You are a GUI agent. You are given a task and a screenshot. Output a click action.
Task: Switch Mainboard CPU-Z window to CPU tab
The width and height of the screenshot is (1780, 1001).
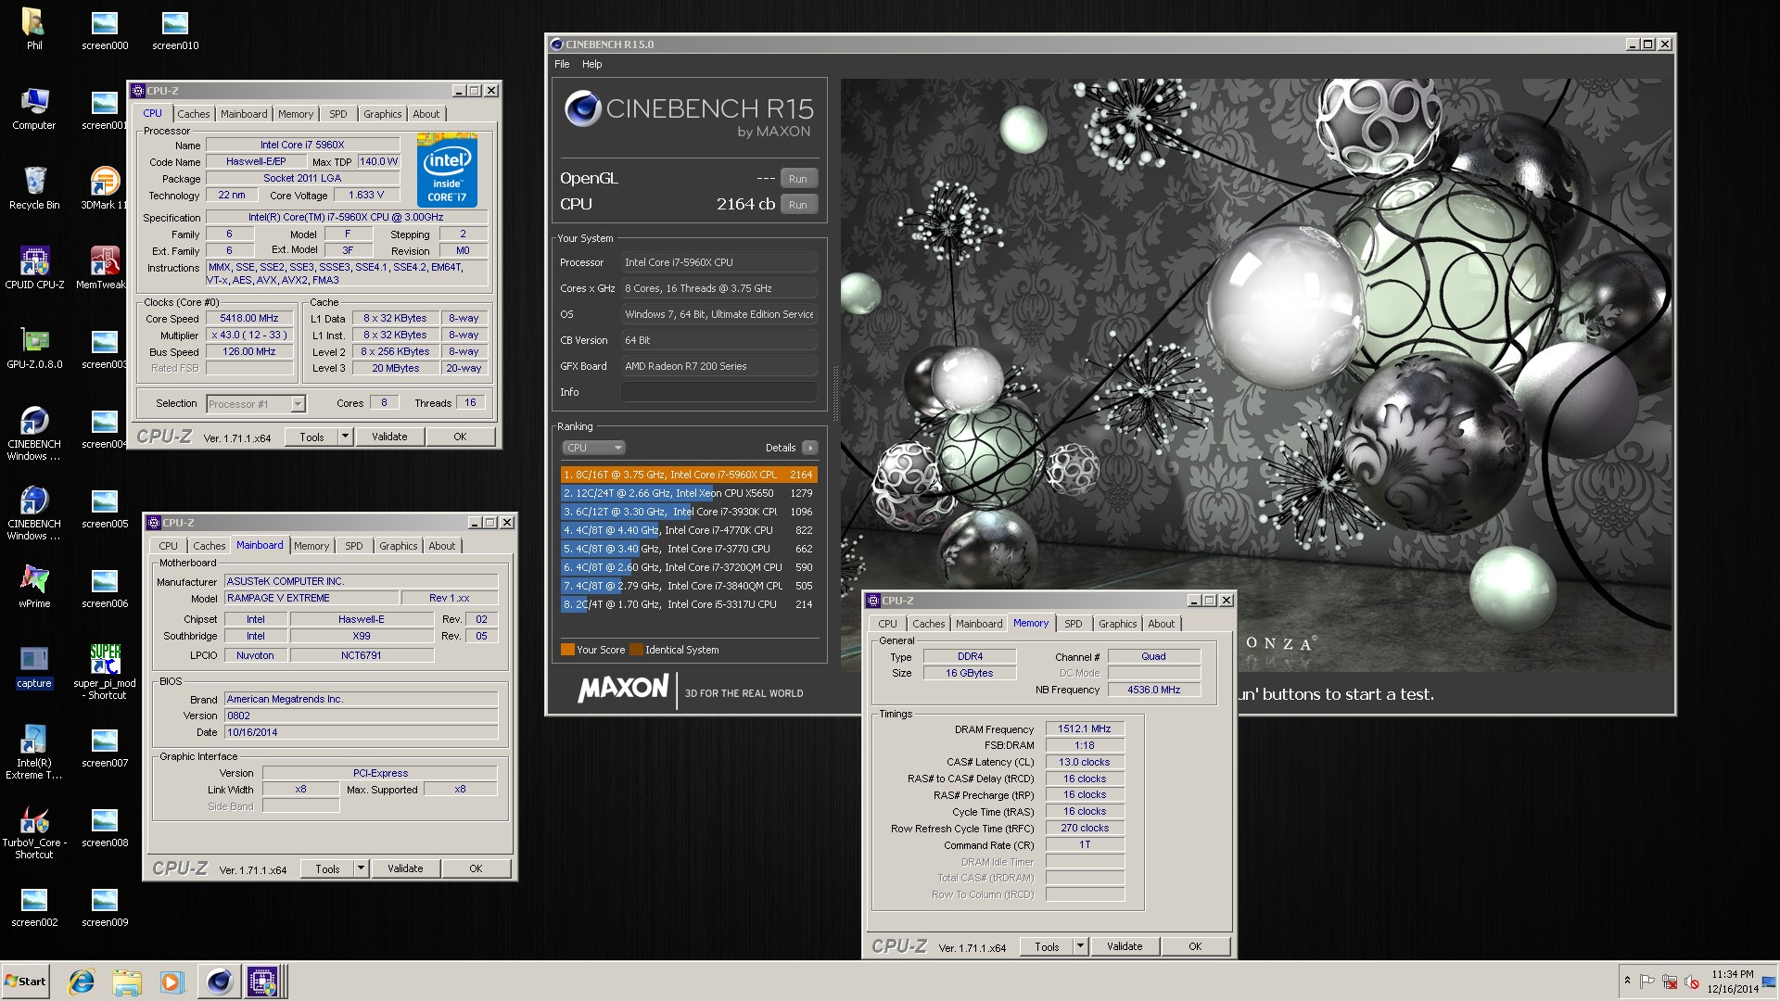click(x=168, y=546)
